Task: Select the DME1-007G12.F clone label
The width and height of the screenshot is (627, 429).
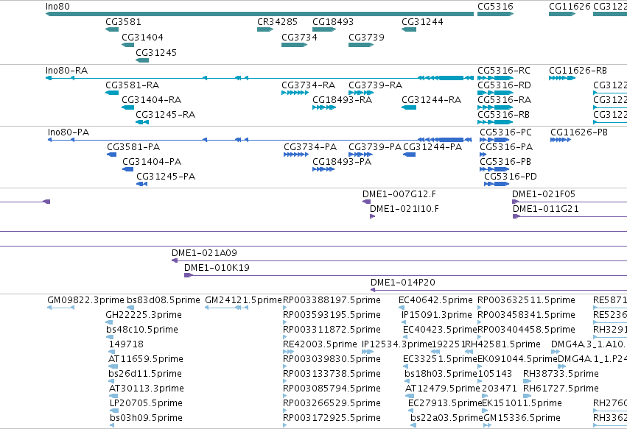Action: click(399, 194)
